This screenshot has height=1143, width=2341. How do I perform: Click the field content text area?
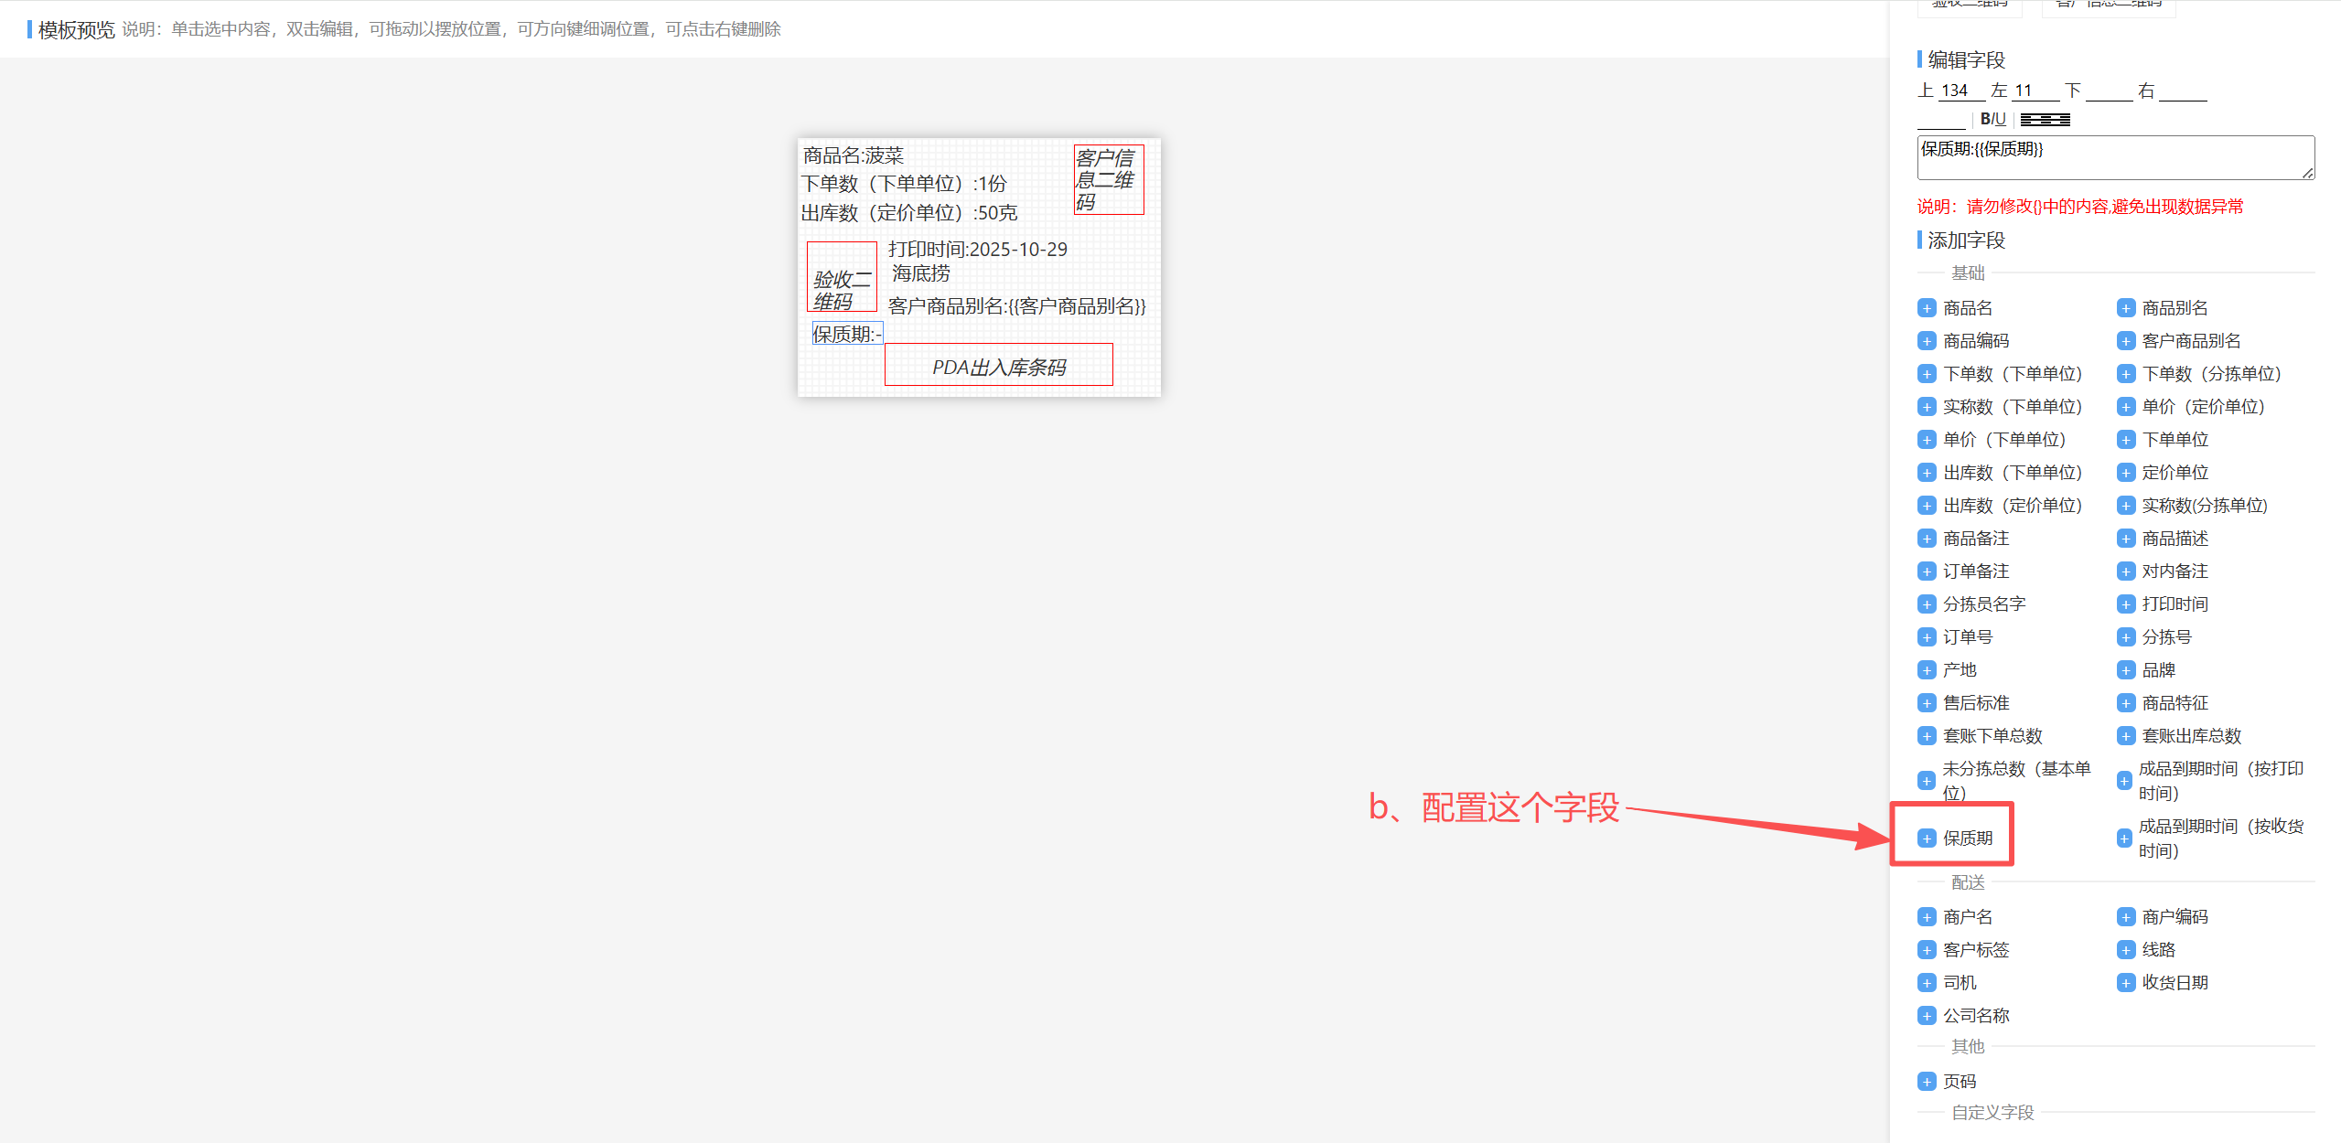coord(2114,158)
